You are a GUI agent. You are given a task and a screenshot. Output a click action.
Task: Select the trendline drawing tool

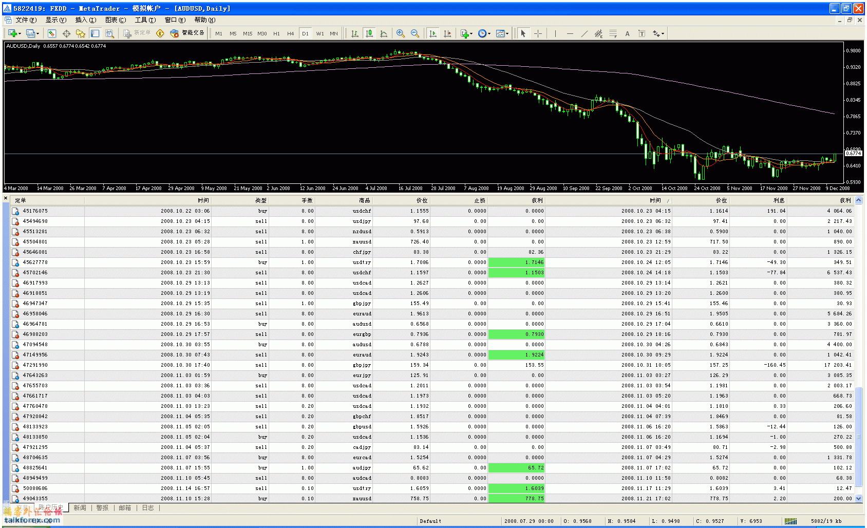[584, 33]
